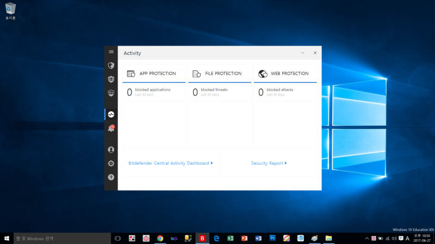The width and height of the screenshot is (435, 244).
Task: Open the hamburger menu in Bitdefender sidebar
Action: coord(111,52)
